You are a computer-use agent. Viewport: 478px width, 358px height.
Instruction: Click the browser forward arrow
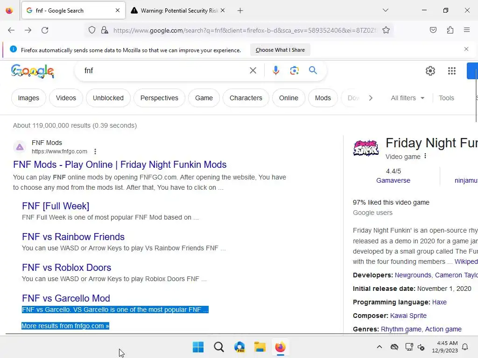click(x=28, y=30)
